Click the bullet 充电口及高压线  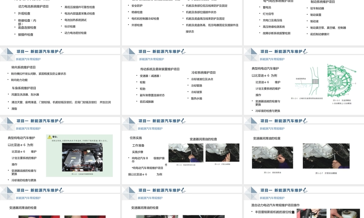[272, 20]
